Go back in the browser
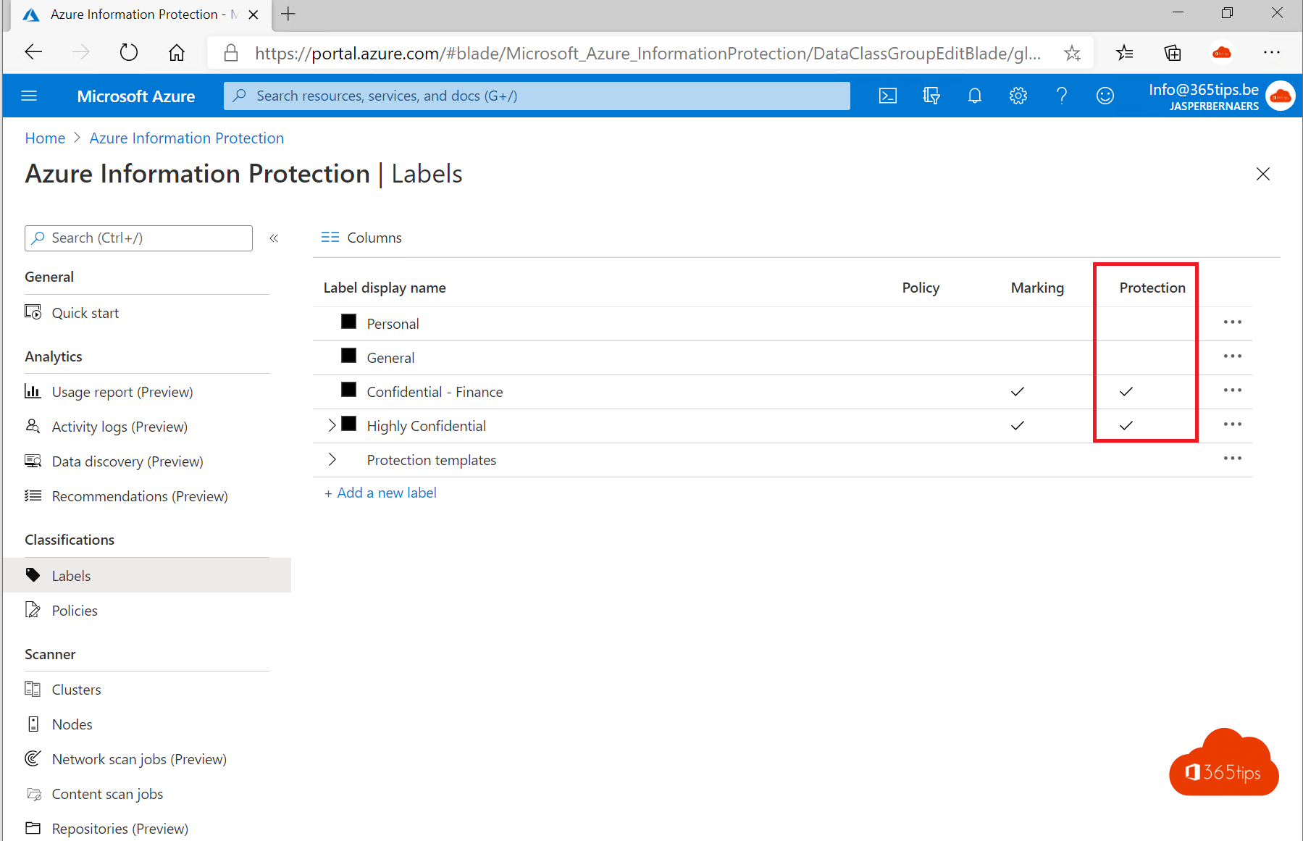This screenshot has width=1303, height=841. click(33, 52)
